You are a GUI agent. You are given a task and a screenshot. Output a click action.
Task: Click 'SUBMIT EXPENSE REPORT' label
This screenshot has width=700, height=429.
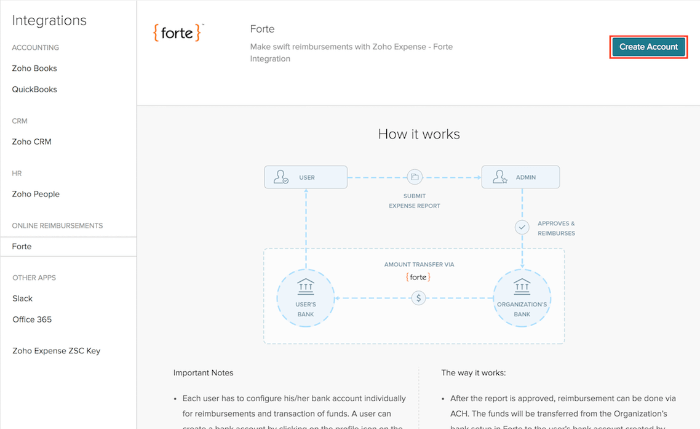click(415, 201)
